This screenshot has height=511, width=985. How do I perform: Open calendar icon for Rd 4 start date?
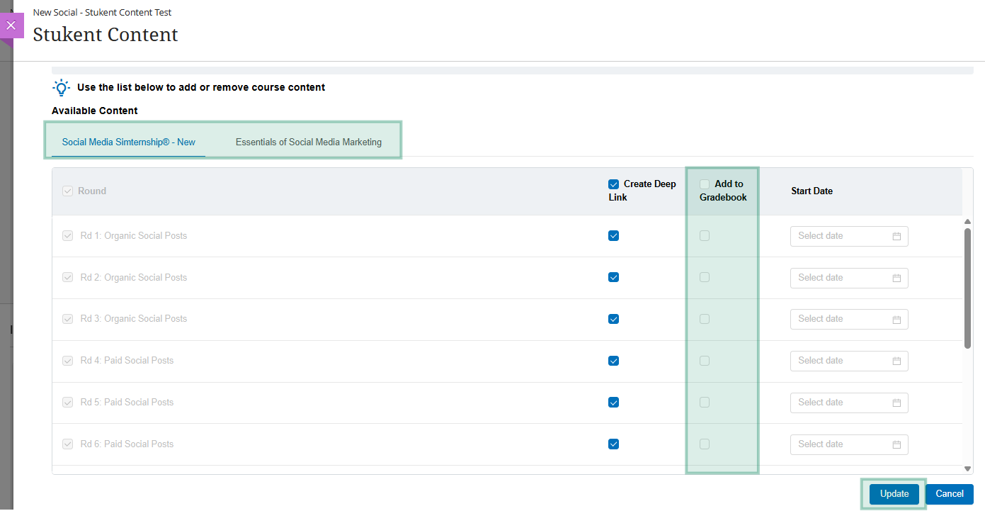pos(896,361)
